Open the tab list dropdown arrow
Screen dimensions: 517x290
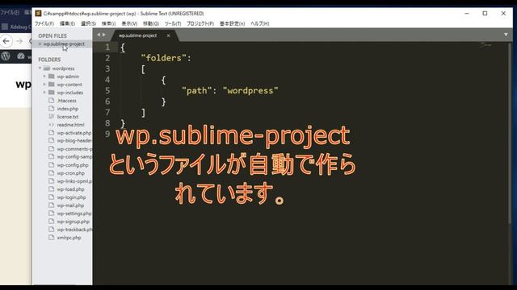pos(506,35)
